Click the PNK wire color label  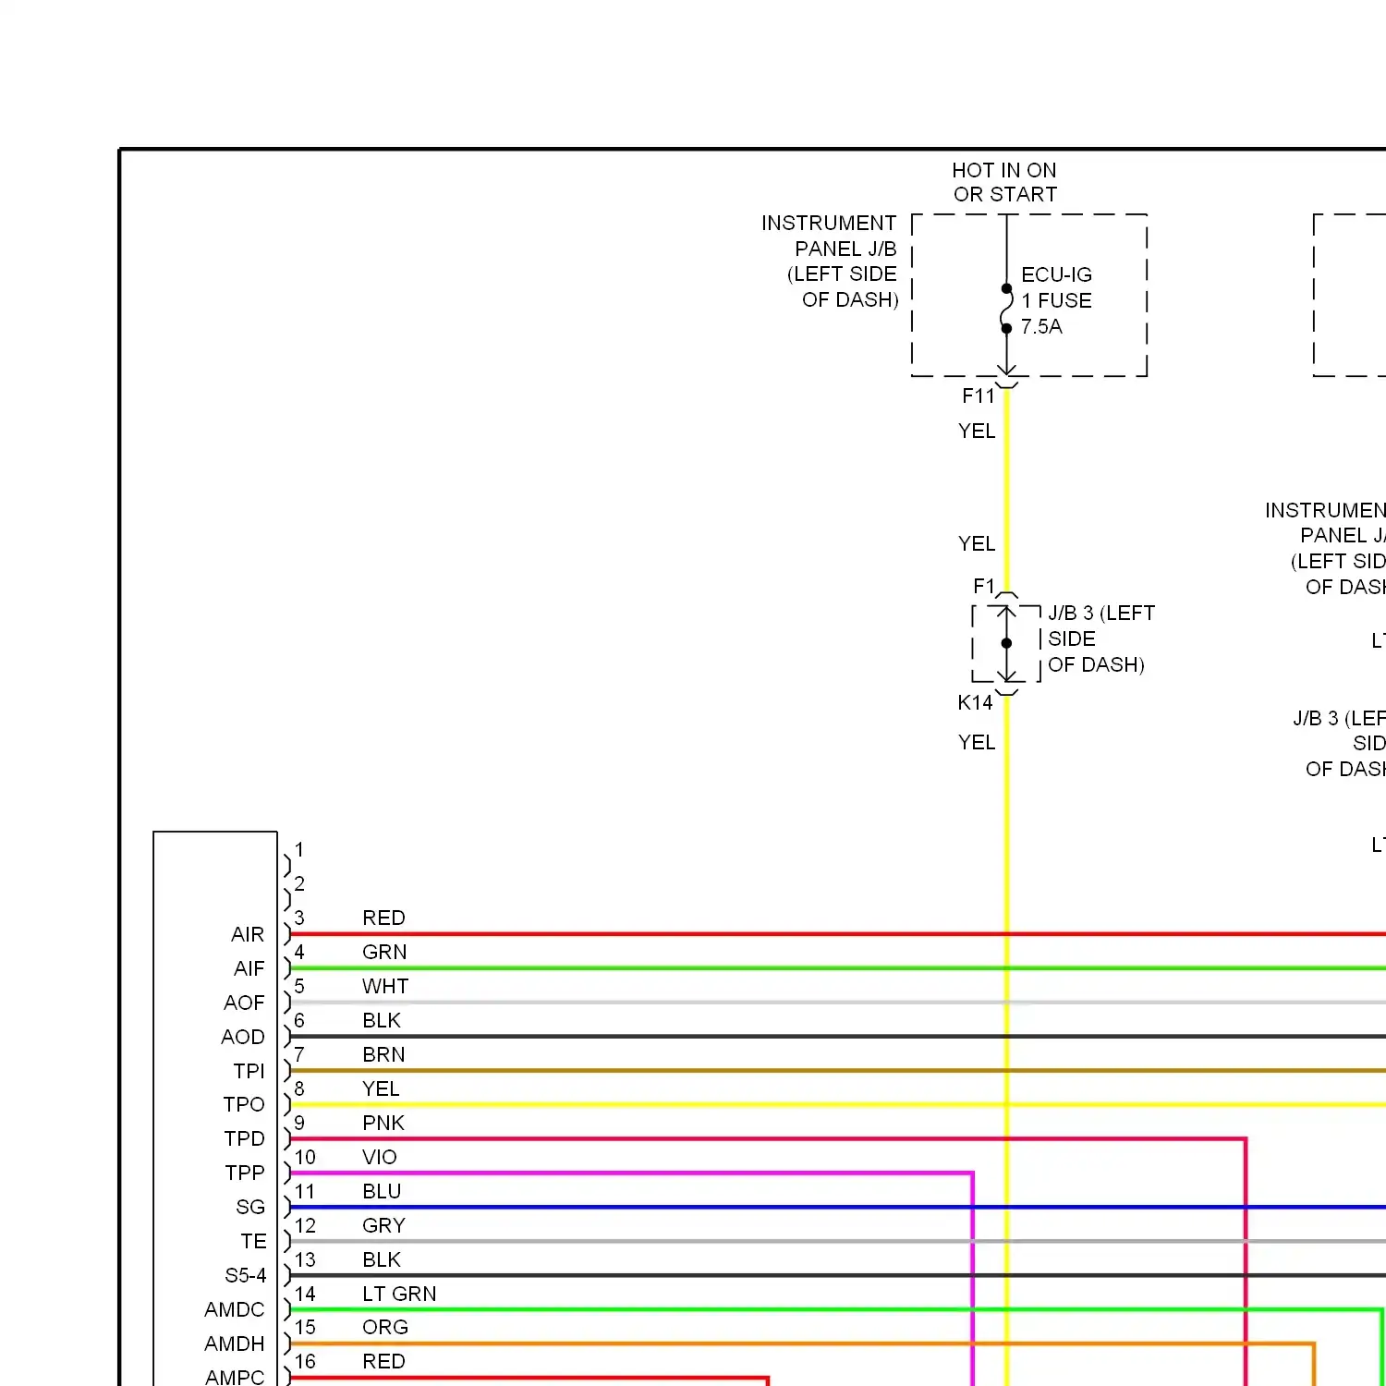[383, 1123]
